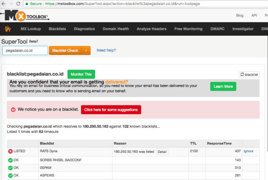Click the red LISTED status icon
The height and width of the screenshot is (180, 268).
[x=10, y=152]
